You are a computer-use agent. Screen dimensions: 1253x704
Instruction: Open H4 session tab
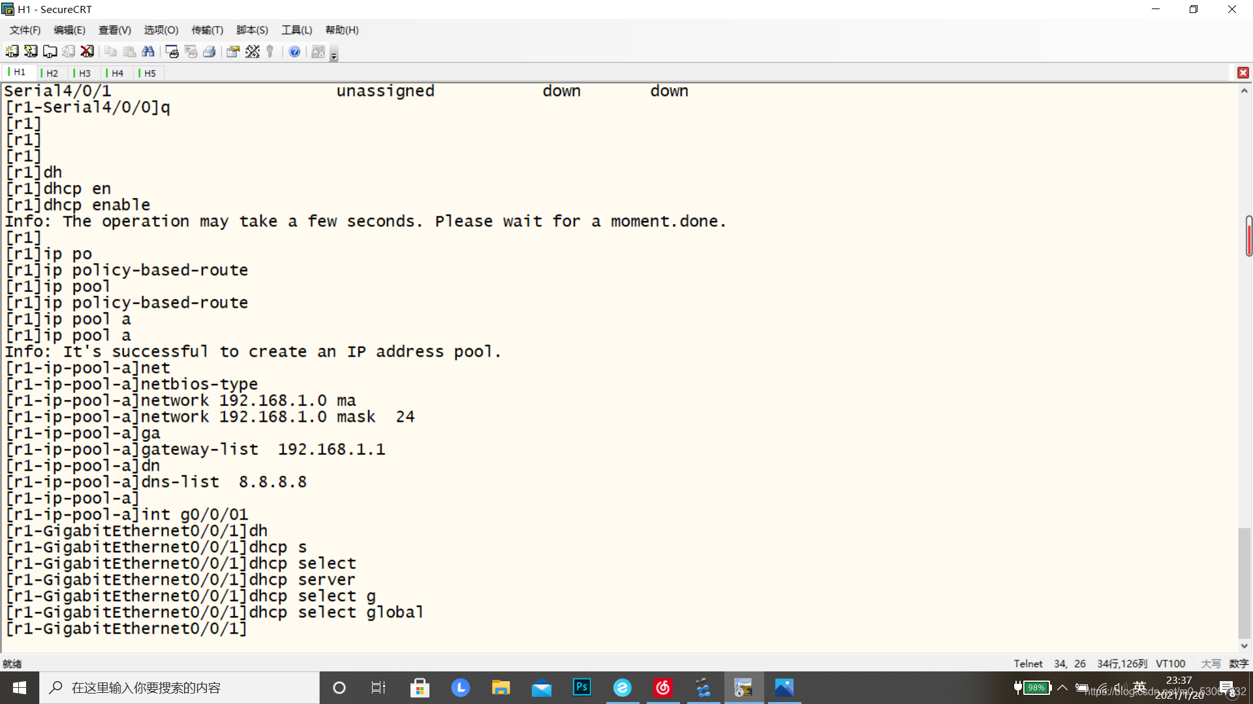(118, 72)
